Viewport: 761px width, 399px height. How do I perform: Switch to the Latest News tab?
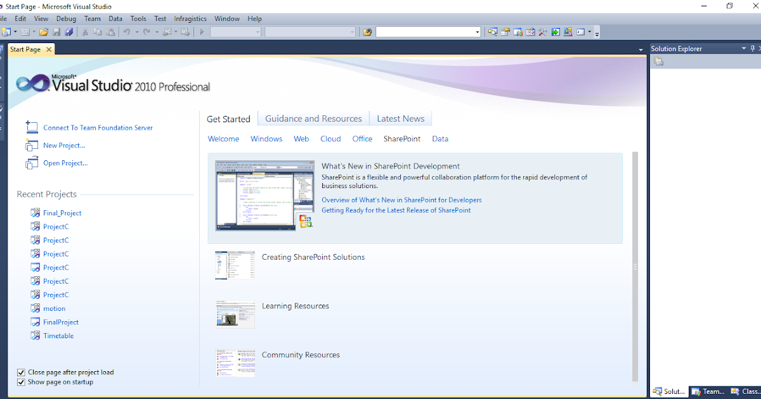pyautogui.click(x=401, y=118)
